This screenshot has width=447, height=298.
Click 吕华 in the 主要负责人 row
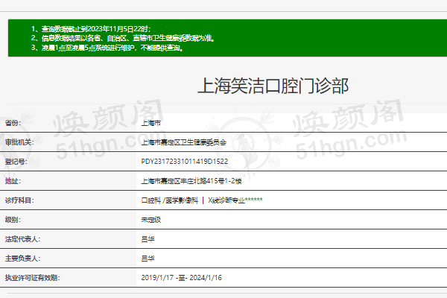148,259
